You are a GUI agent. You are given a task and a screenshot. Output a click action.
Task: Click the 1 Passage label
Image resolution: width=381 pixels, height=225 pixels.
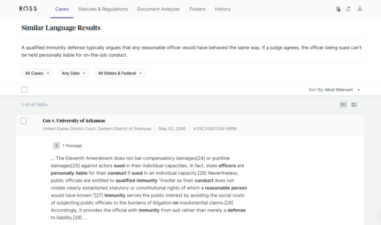(x=72, y=146)
